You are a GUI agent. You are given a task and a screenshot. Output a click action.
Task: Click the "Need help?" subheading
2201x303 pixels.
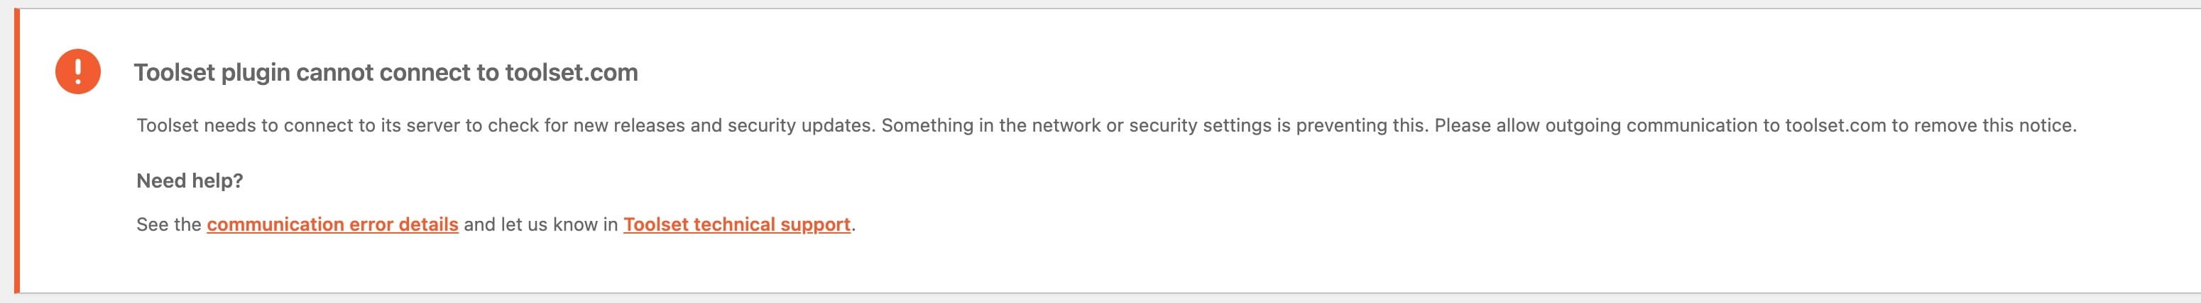point(190,181)
